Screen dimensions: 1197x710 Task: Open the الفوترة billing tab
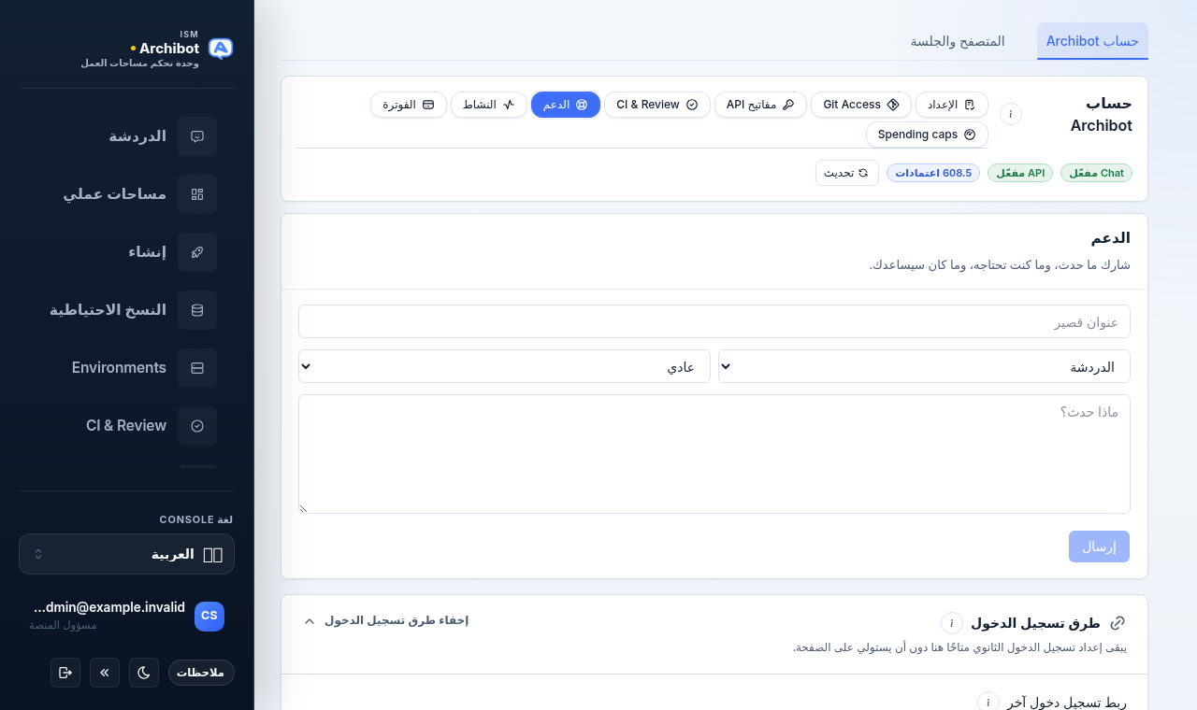tap(409, 105)
